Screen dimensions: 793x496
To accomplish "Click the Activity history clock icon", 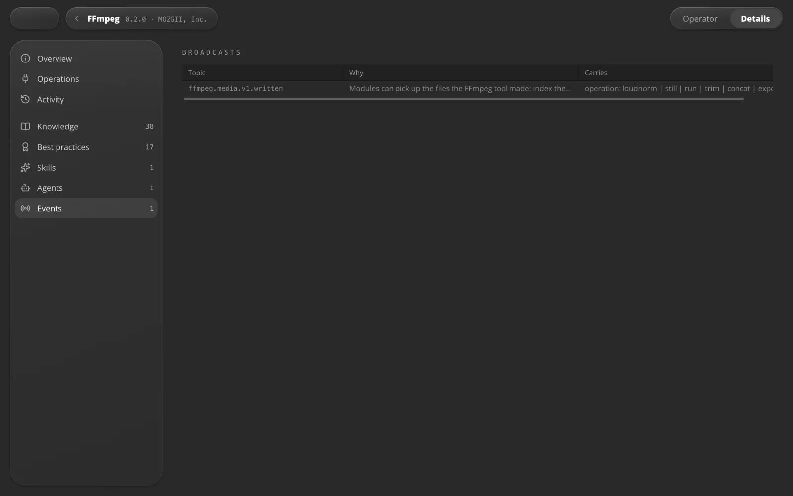I will tap(25, 99).
